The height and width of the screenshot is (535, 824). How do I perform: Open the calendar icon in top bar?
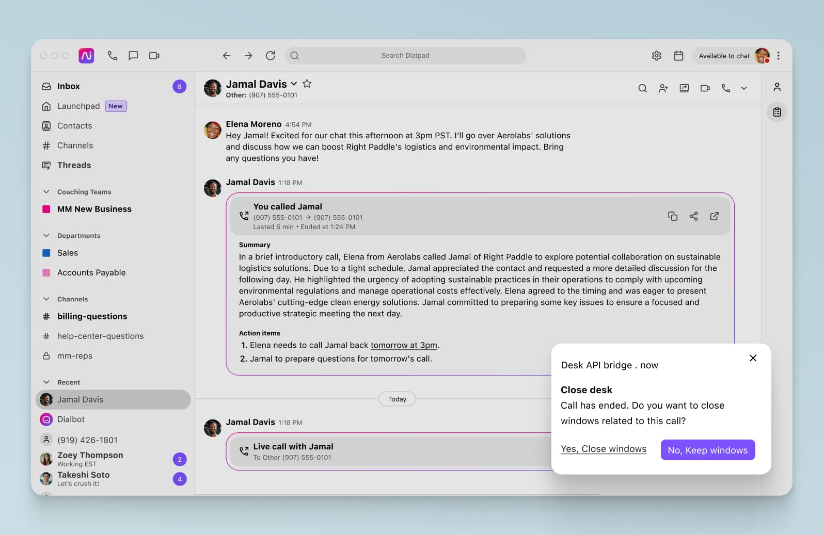coord(678,56)
